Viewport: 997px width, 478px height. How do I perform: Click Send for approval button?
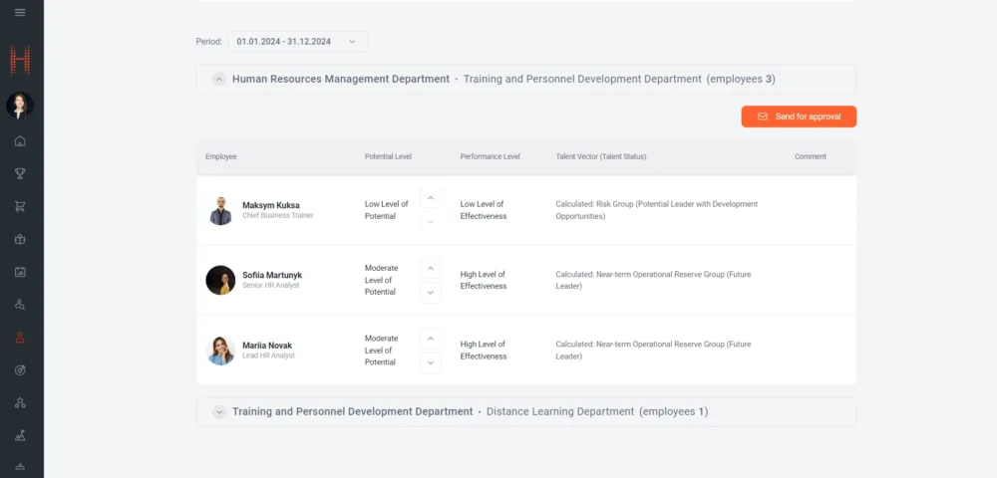799,117
